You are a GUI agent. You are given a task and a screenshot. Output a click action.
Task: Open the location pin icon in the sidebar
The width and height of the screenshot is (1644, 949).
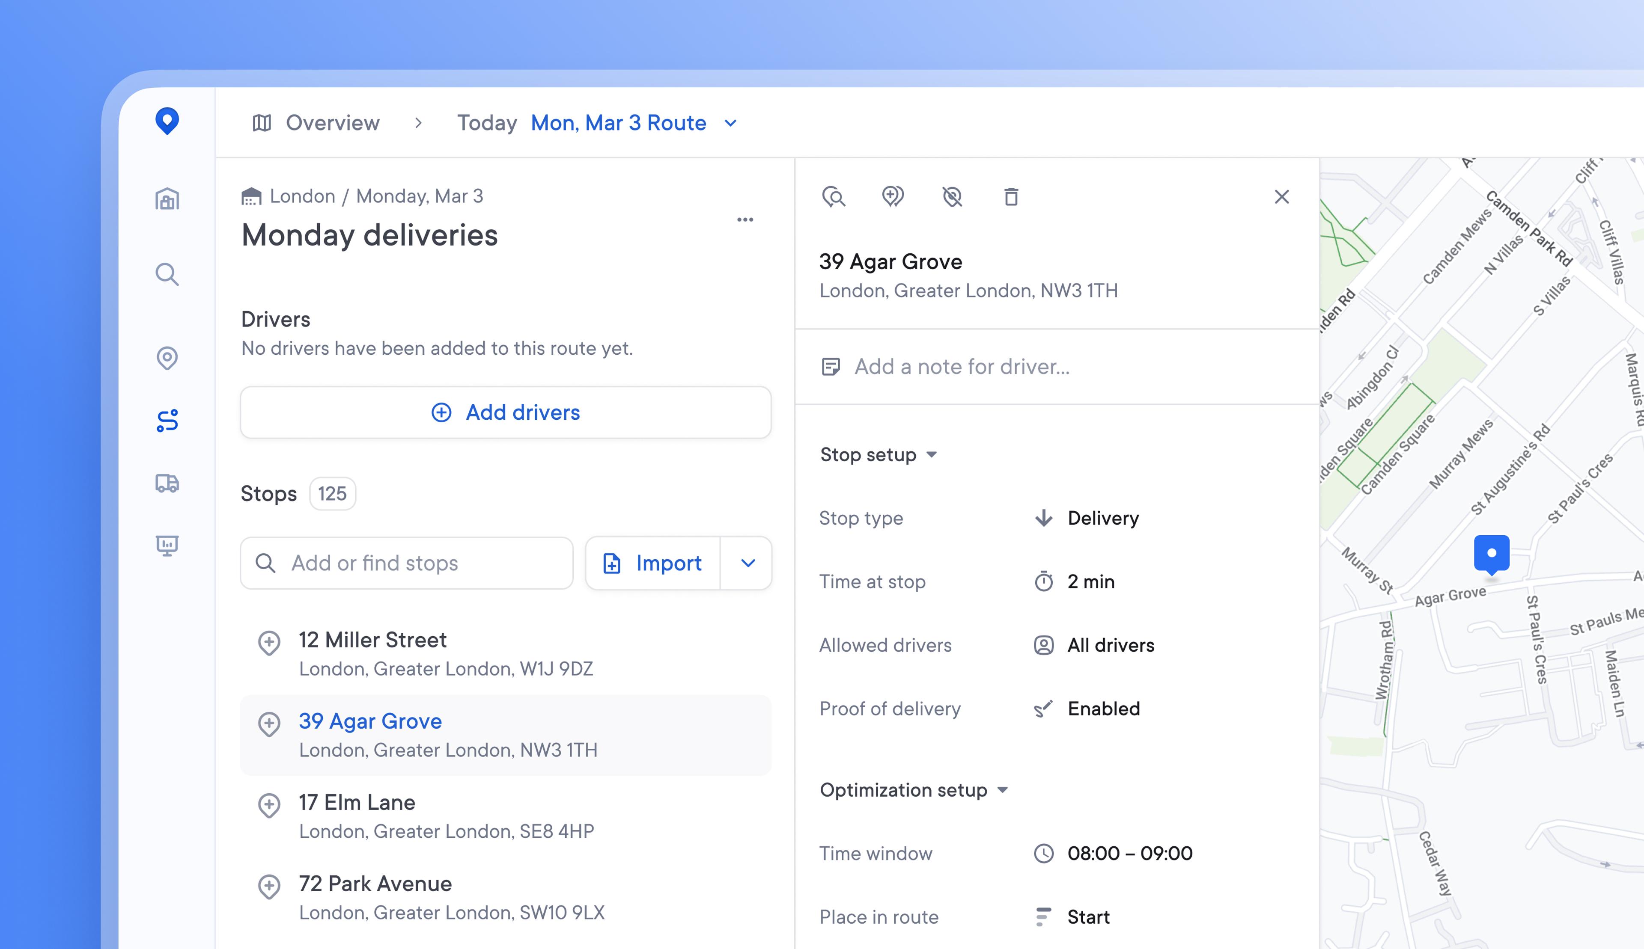167,357
